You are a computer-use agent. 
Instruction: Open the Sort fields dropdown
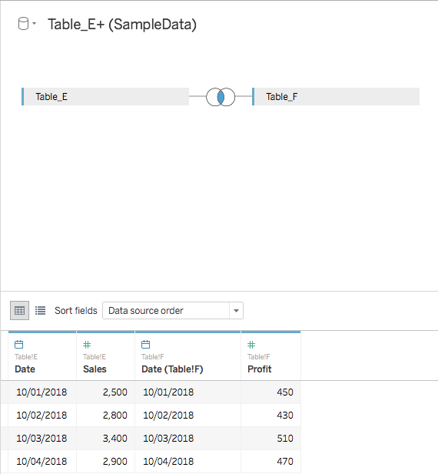coord(173,310)
